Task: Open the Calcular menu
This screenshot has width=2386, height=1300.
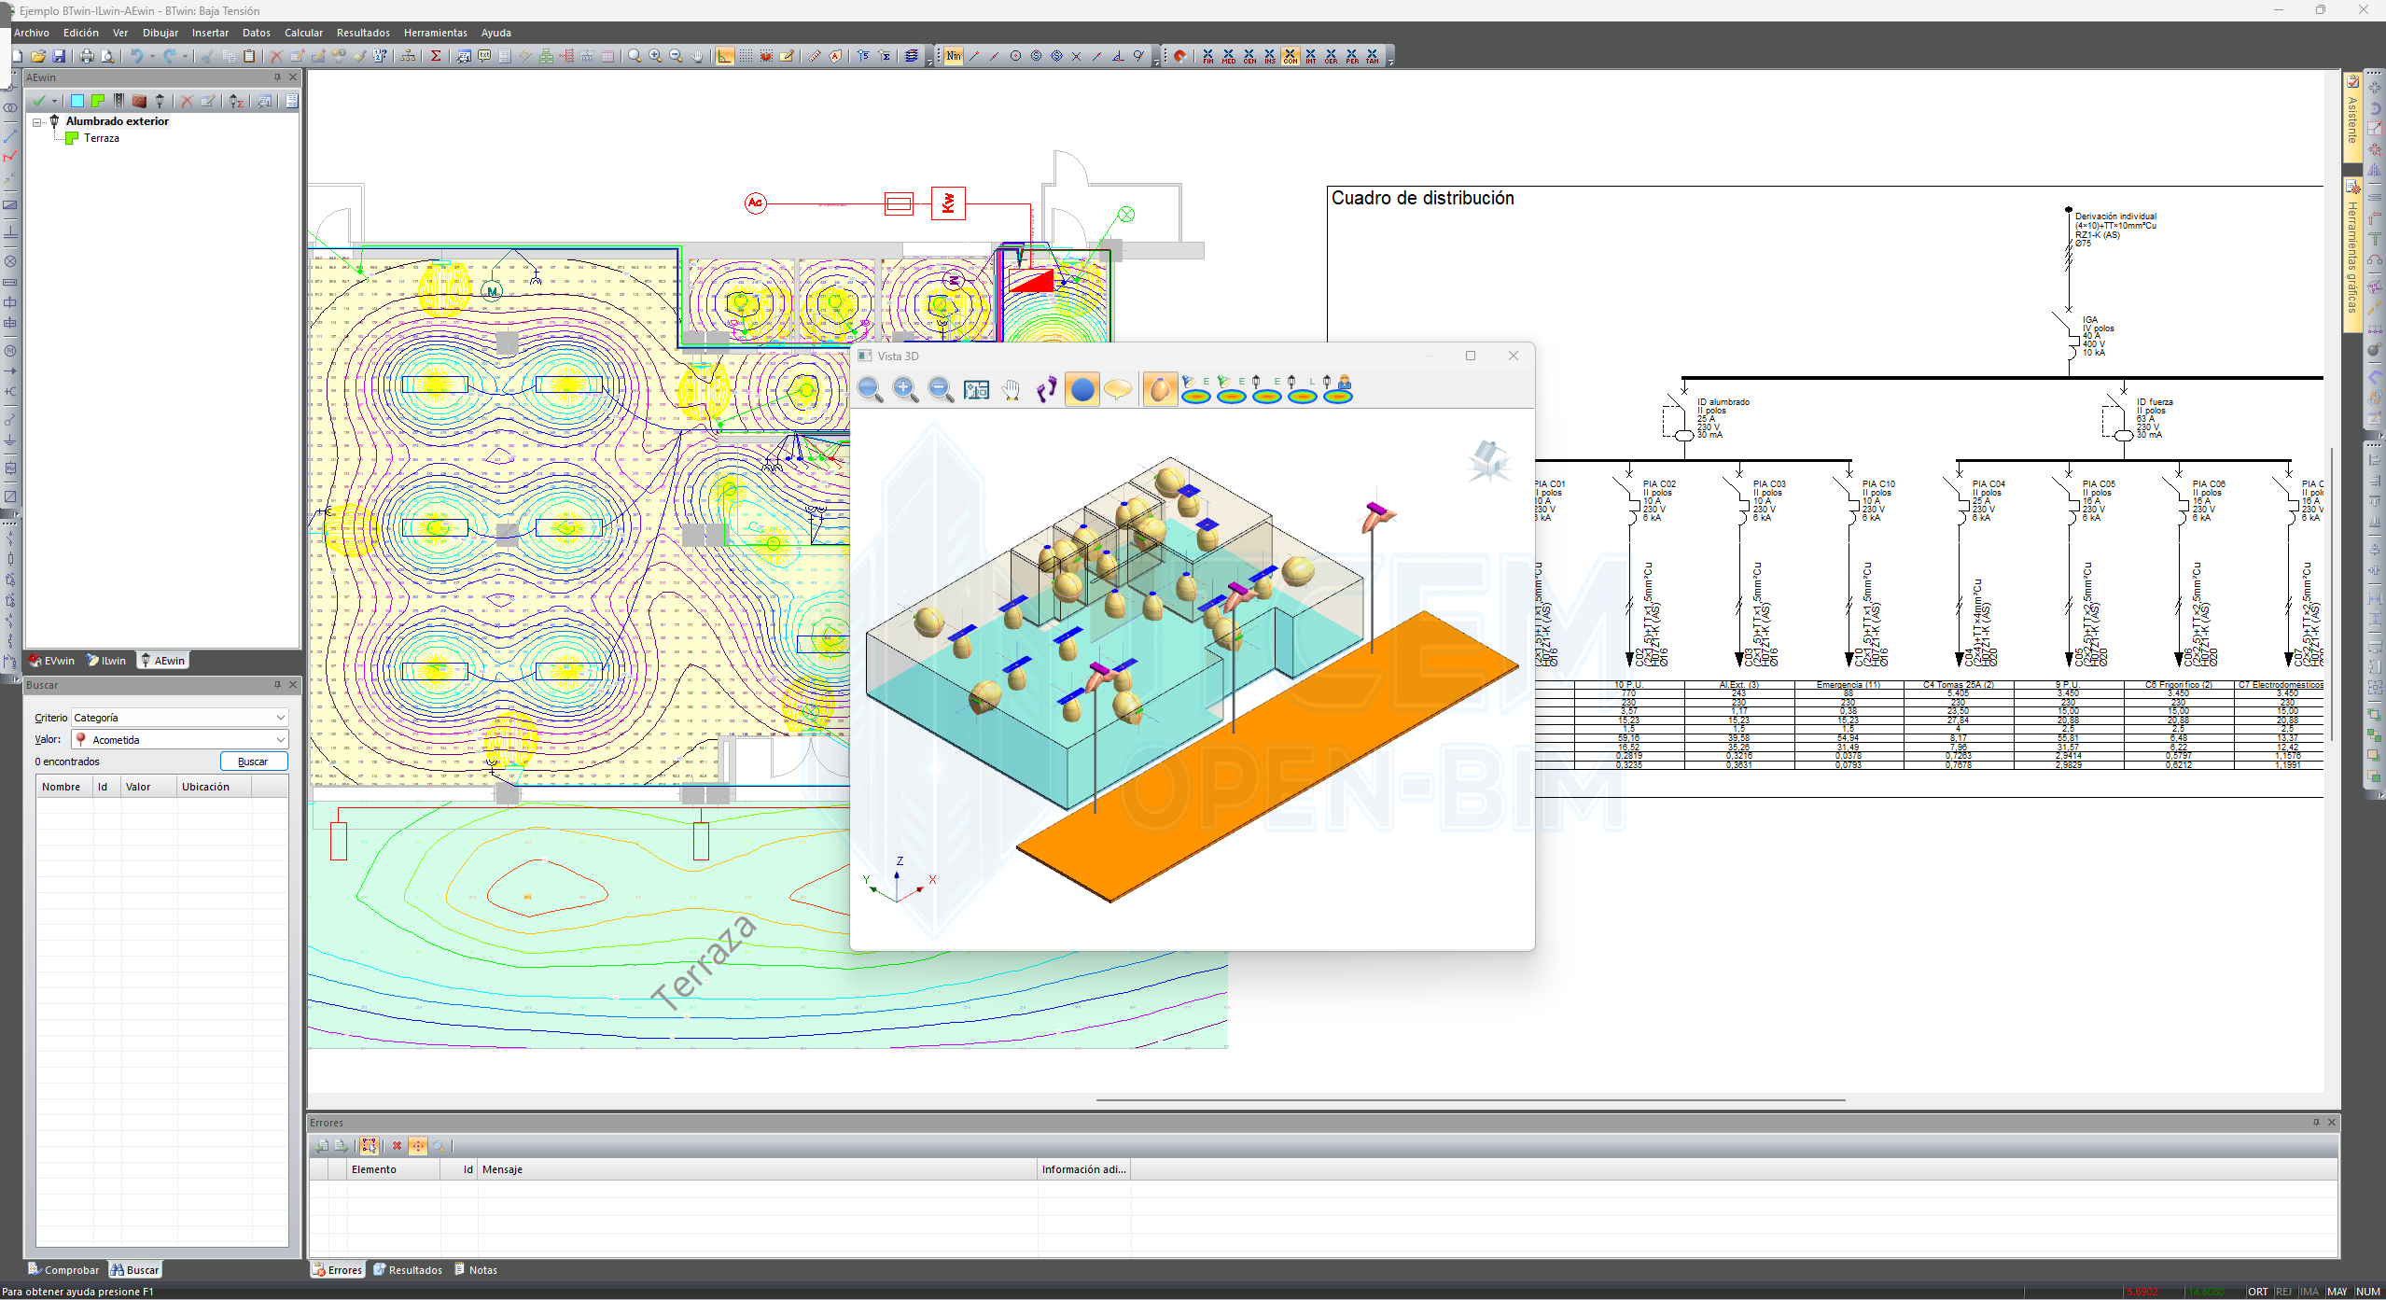Action: (303, 33)
